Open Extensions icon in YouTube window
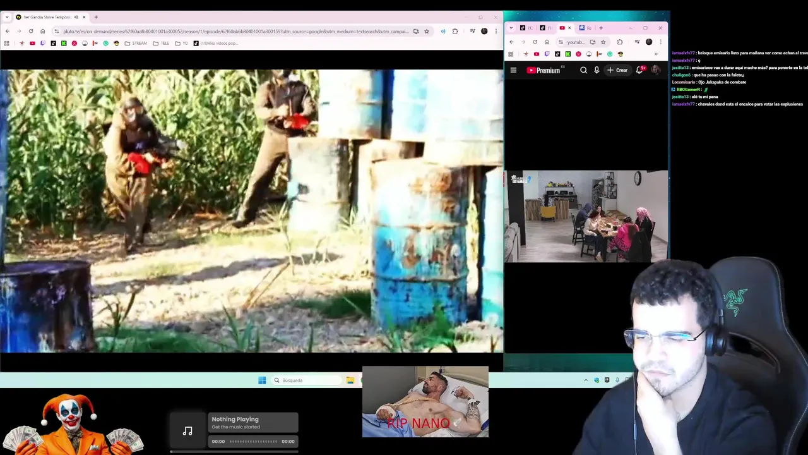This screenshot has height=455, width=808. click(620, 42)
